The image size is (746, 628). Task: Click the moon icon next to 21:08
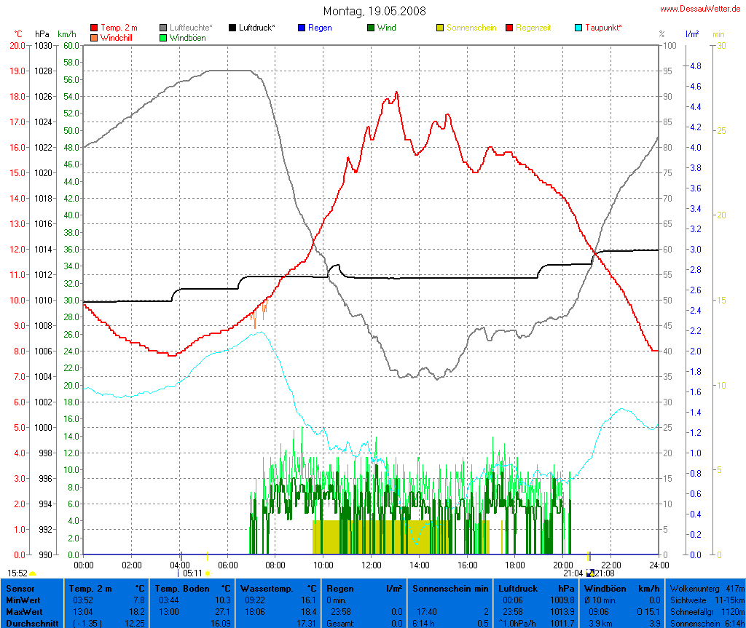click(590, 573)
